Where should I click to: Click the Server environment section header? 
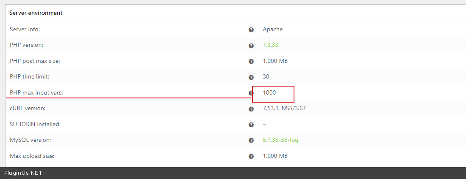(36, 13)
